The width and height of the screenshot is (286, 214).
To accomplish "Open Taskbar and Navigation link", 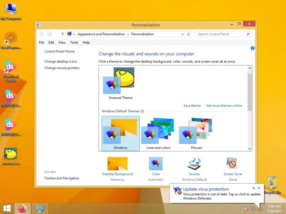I will tap(62, 178).
